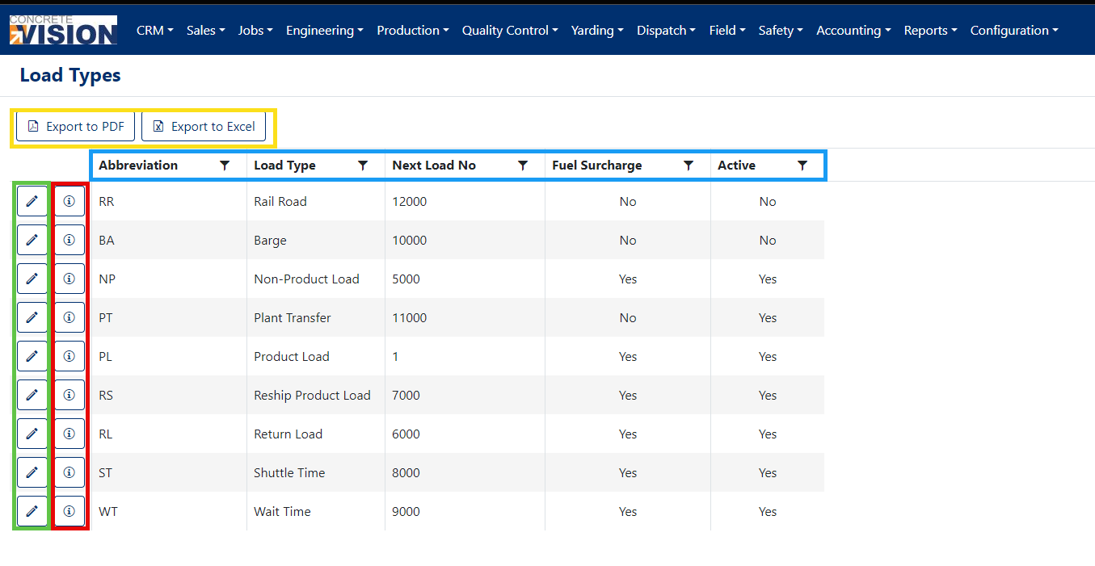Viewport: 1095px width, 566px height.
Task: Show info for Return Load row
Action: 69,434
